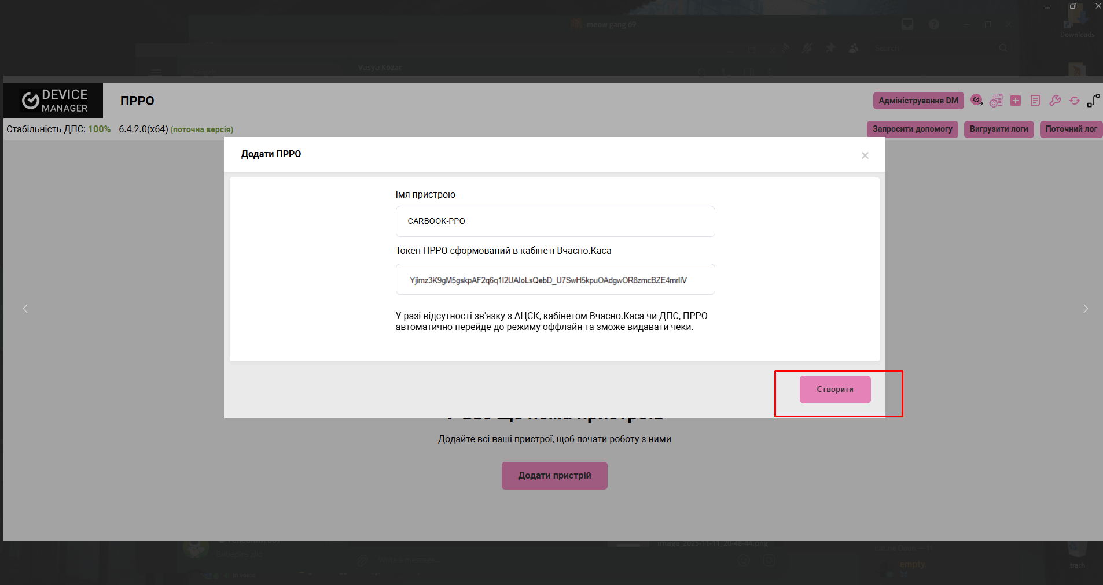Open the document-with-gear configuration icon
This screenshot has height=585, width=1103.
(x=996, y=101)
